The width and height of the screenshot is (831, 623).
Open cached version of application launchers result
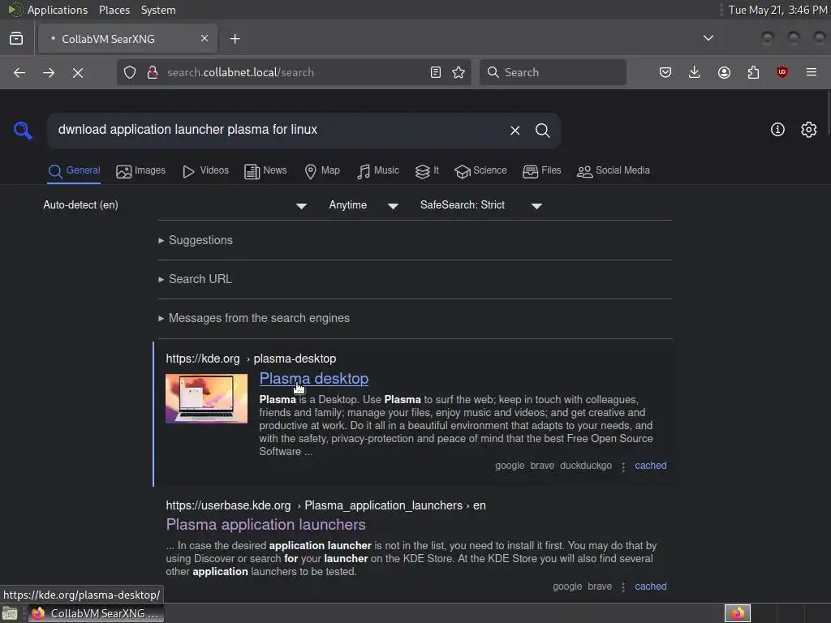pyautogui.click(x=651, y=586)
